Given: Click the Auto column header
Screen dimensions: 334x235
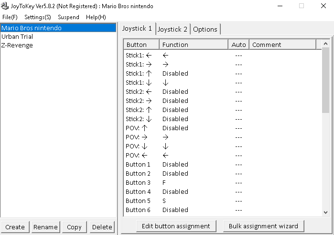Looking at the screenshot, I should coord(238,45).
